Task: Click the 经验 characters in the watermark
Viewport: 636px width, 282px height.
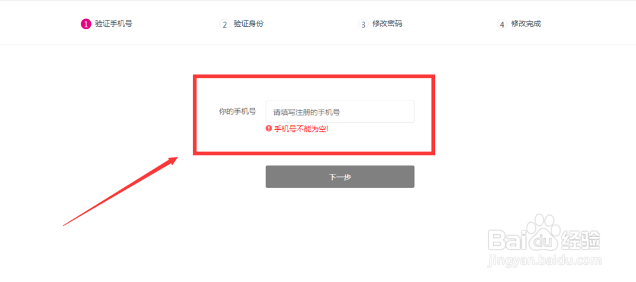Action: coord(581,239)
